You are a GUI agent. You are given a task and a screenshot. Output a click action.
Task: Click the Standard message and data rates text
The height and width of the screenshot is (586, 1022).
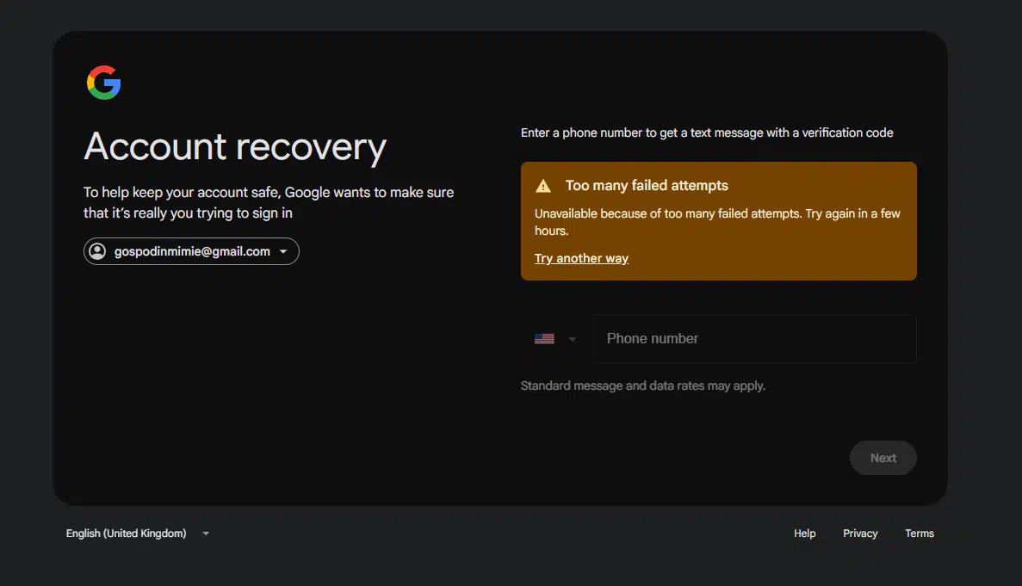pos(642,386)
